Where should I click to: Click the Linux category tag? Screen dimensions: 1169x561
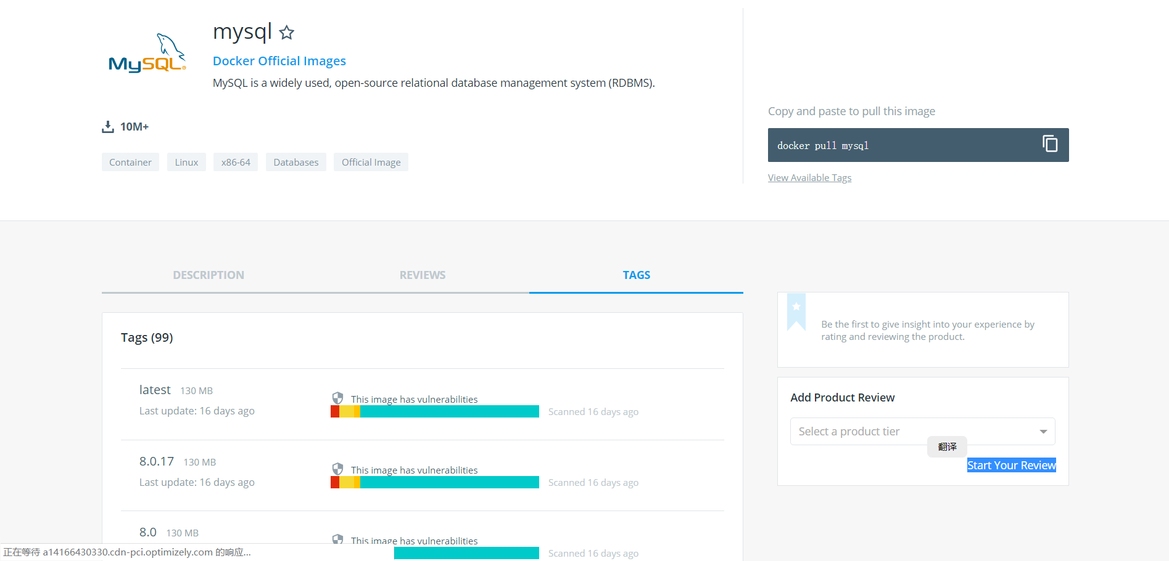tap(186, 162)
